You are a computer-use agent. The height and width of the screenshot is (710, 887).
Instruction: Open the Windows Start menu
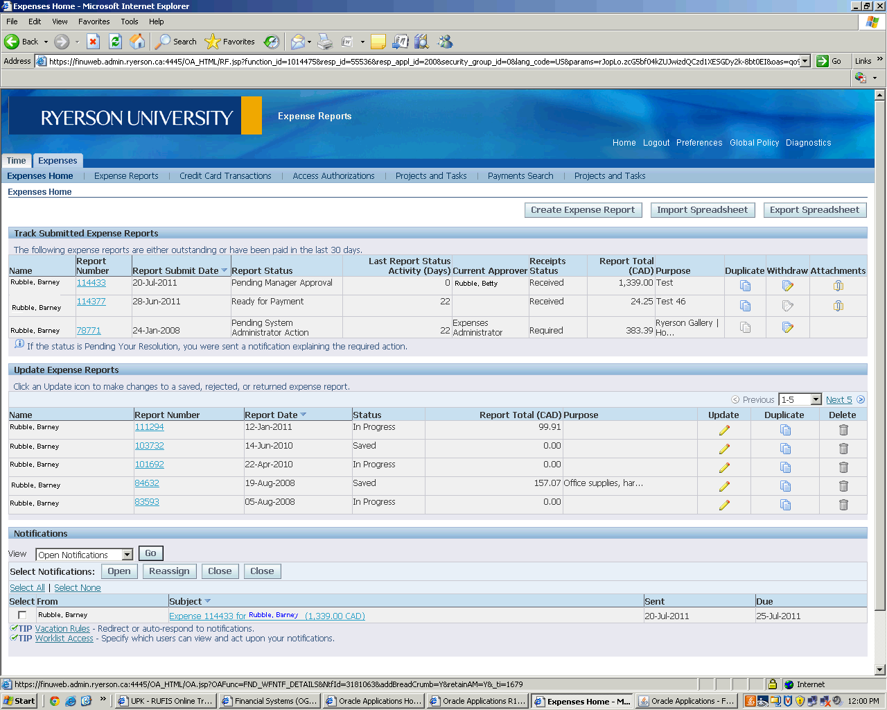click(19, 701)
